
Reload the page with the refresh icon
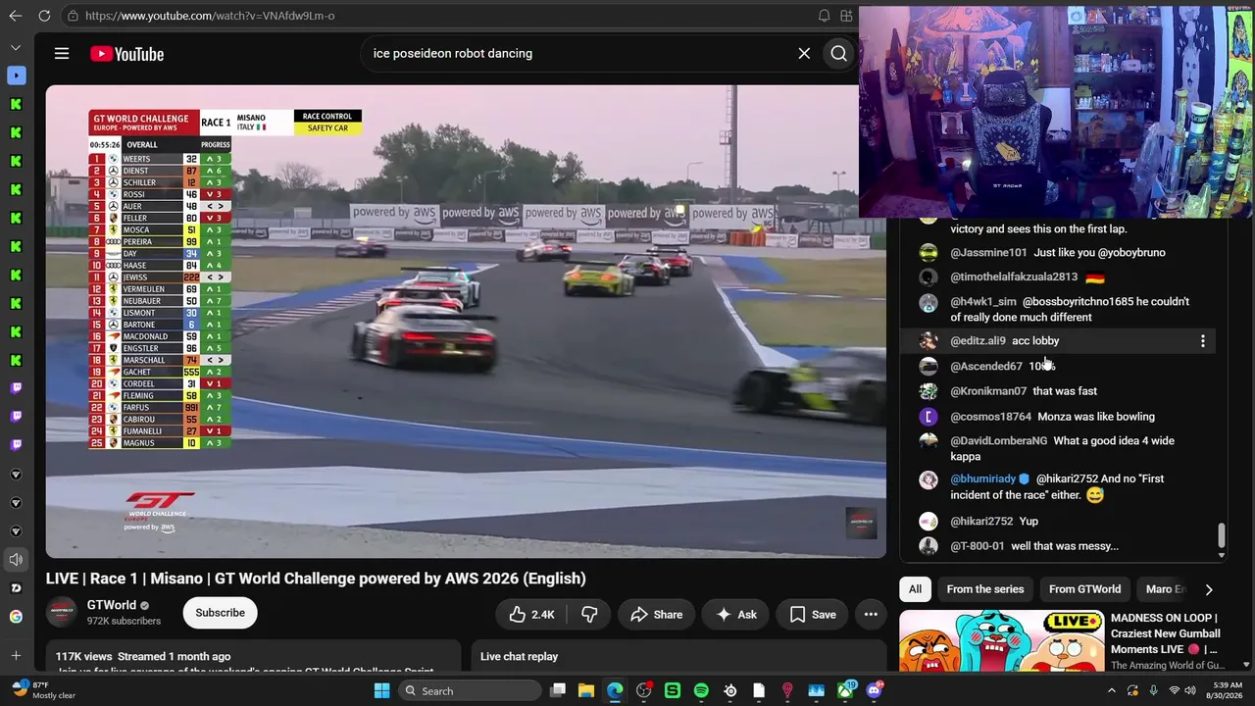pyautogui.click(x=44, y=16)
